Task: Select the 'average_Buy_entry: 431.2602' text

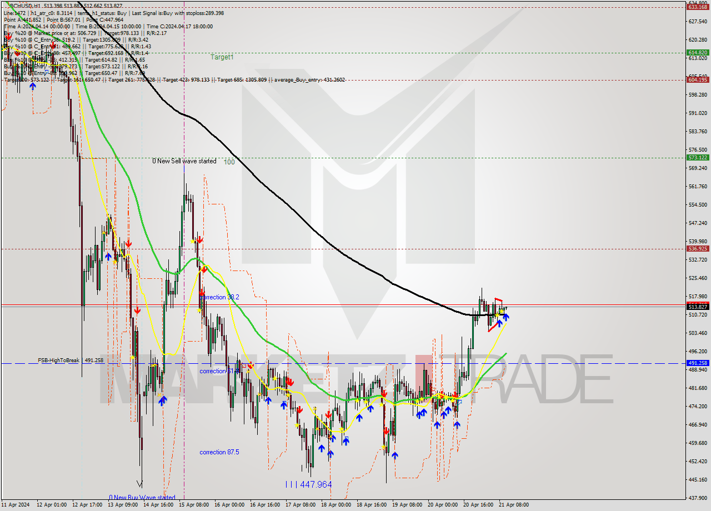Action: pyautogui.click(x=310, y=79)
